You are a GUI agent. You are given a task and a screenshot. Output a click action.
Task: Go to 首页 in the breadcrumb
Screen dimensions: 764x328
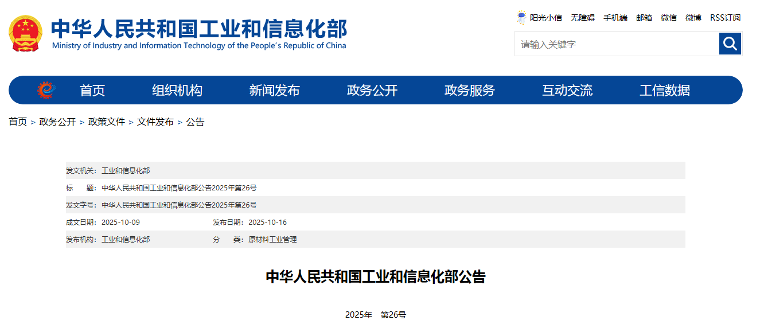click(18, 122)
